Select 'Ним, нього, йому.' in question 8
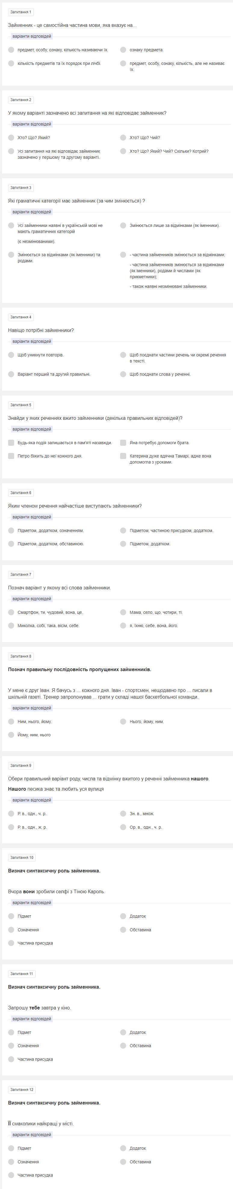The width and height of the screenshot is (233, 1189). tap(11, 722)
